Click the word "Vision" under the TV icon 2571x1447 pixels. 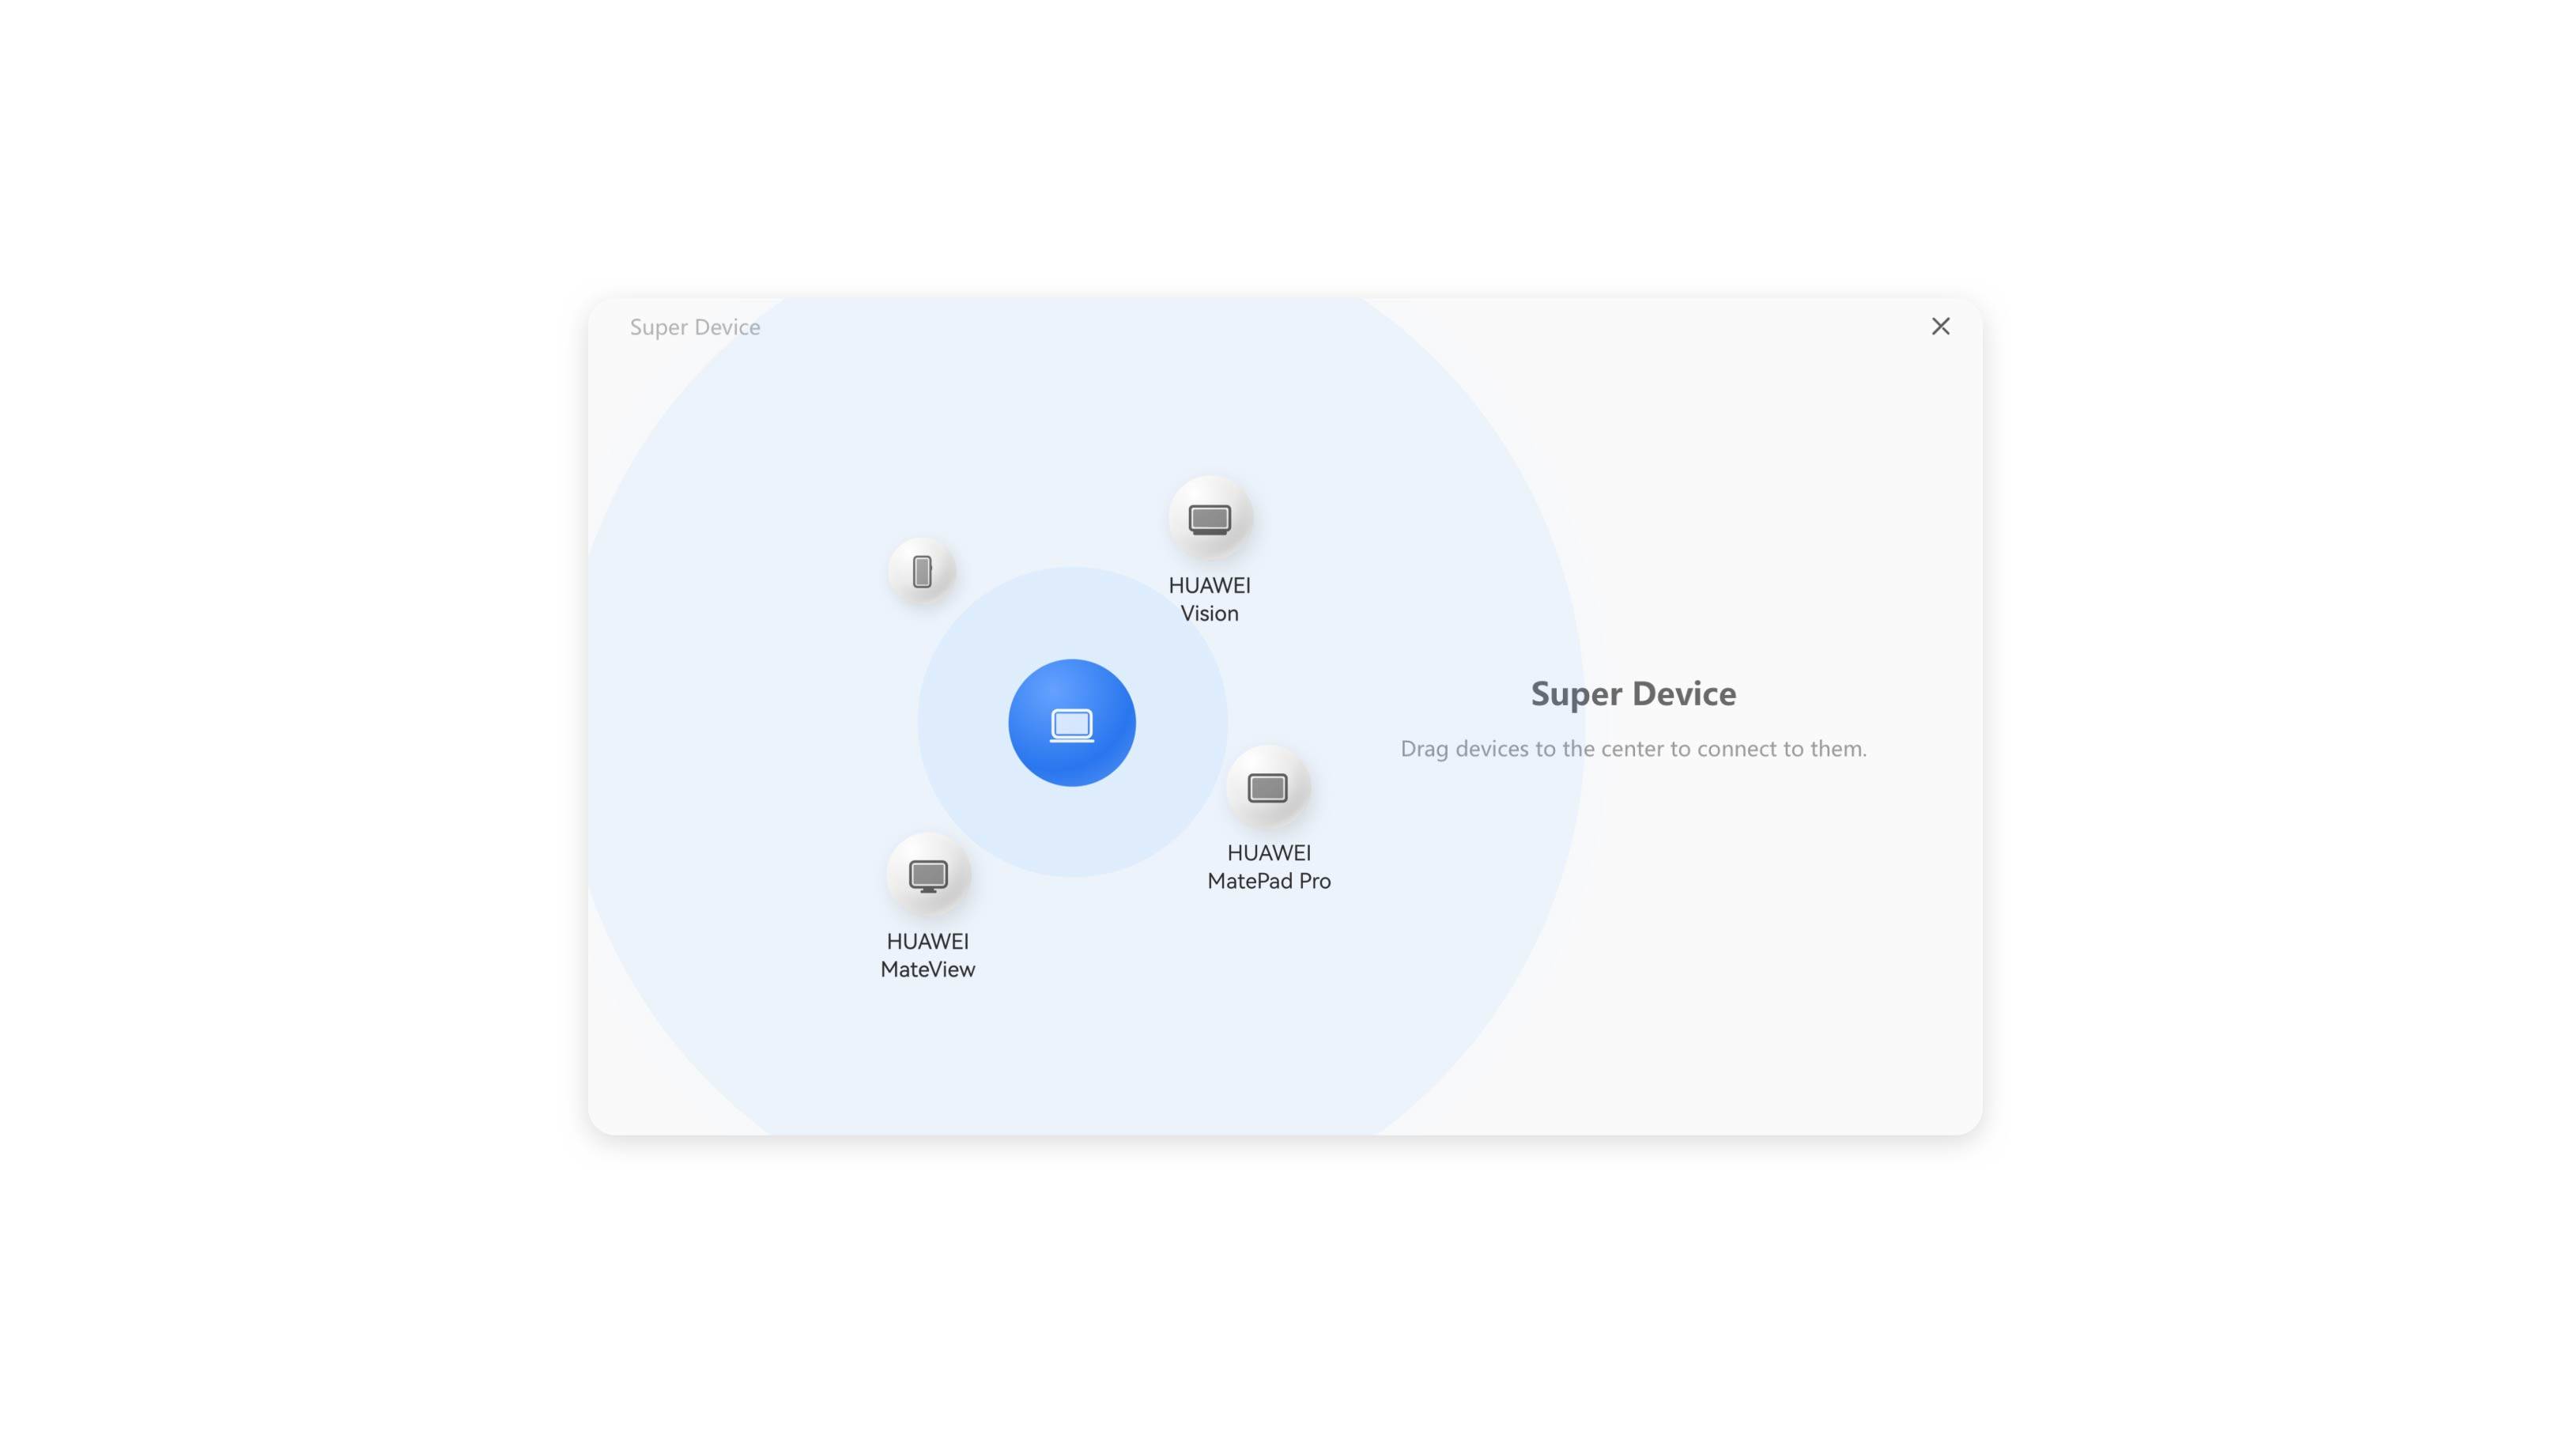(1210, 614)
